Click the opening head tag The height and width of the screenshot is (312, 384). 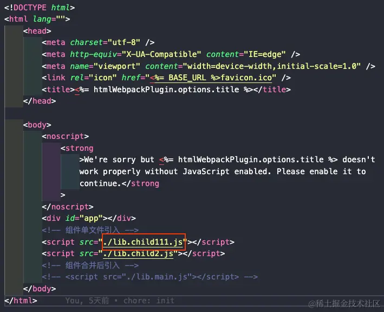tap(37, 31)
